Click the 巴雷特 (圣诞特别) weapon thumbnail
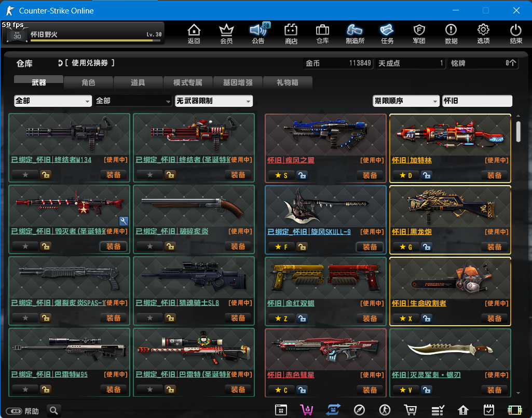 [x=194, y=349]
